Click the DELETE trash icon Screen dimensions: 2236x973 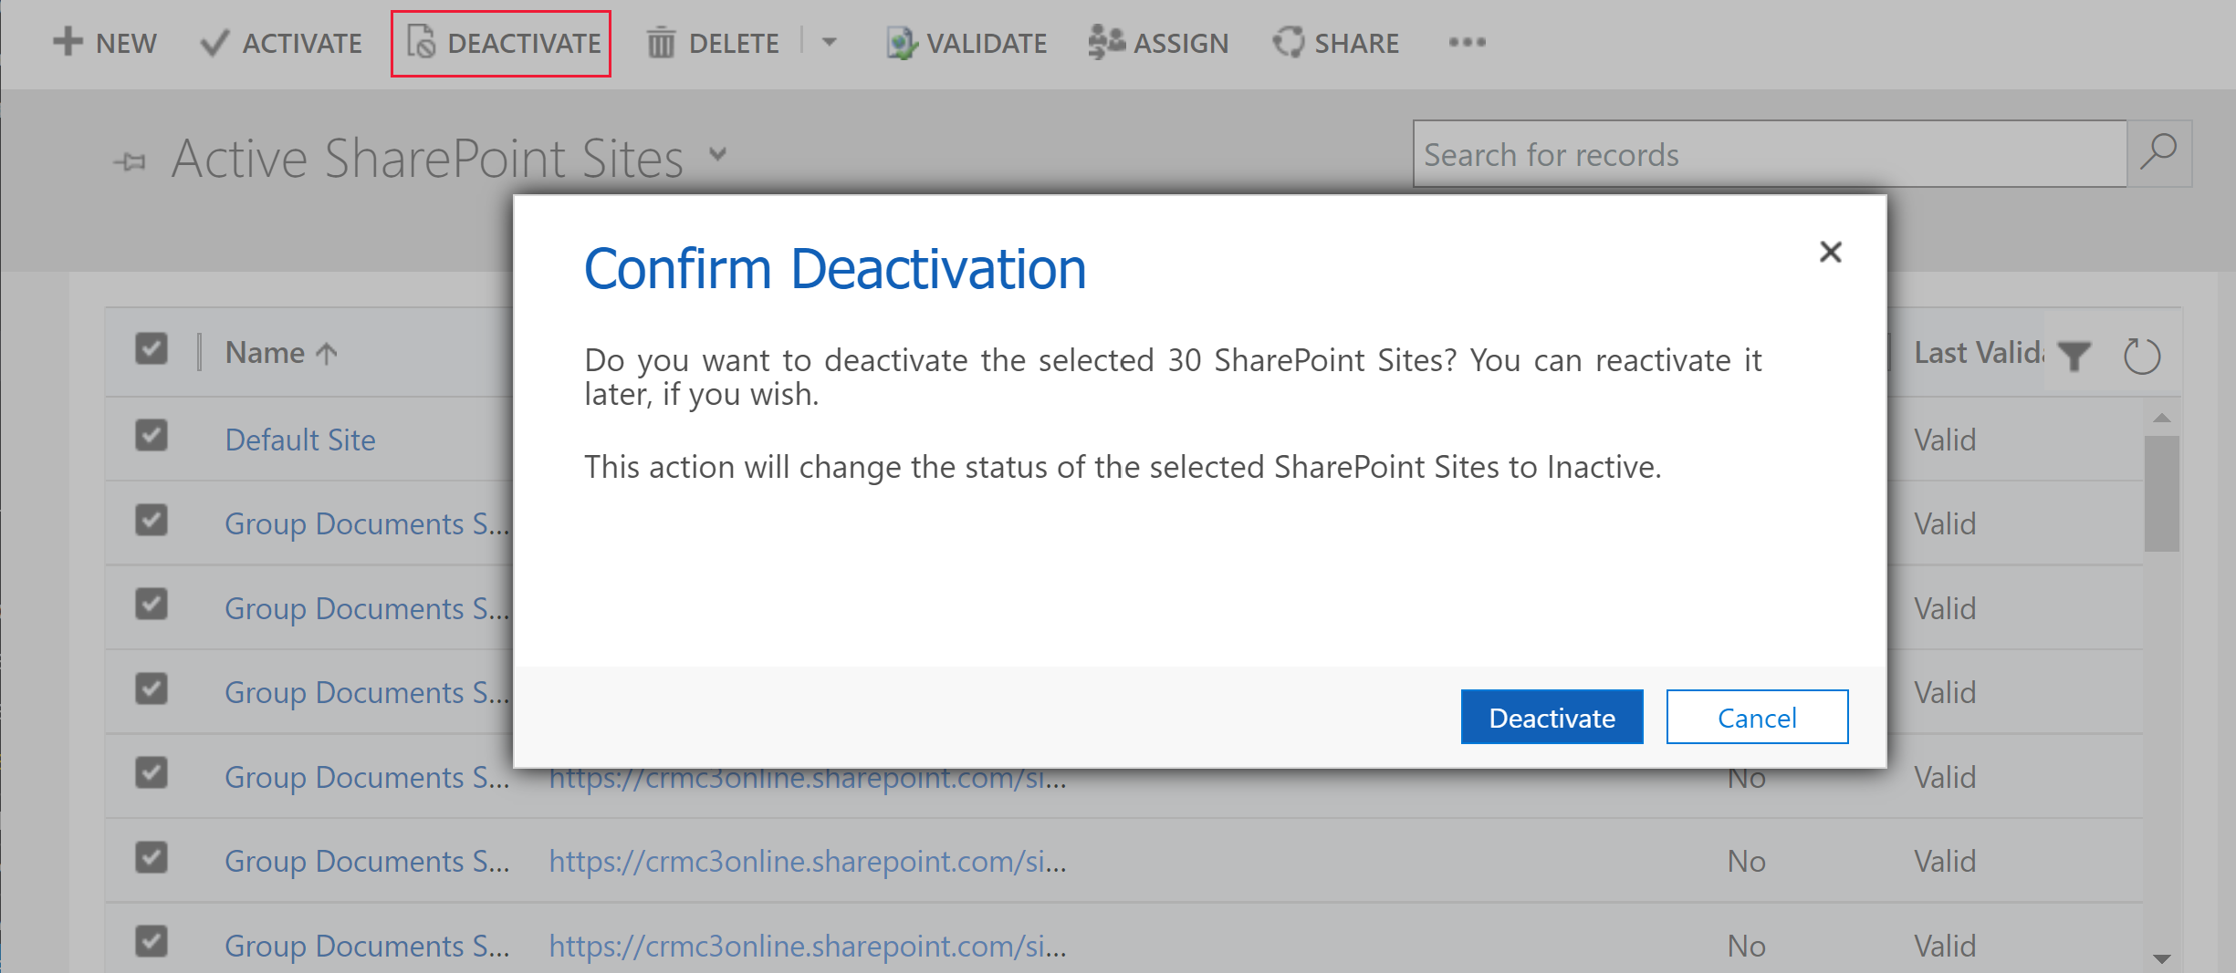point(660,42)
